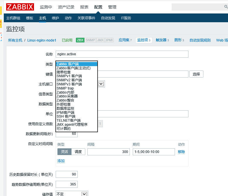Expand the 主机接口 dropdown arrow
228x196 pixels.
[x=101, y=84]
